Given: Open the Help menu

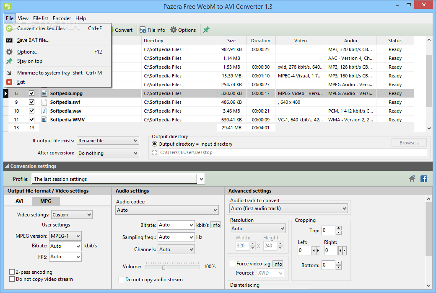Looking at the screenshot, I should pos(80,18).
